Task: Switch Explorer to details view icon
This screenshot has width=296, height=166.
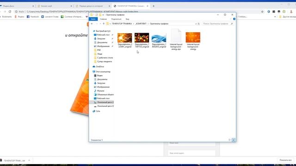Action: click(230, 140)
